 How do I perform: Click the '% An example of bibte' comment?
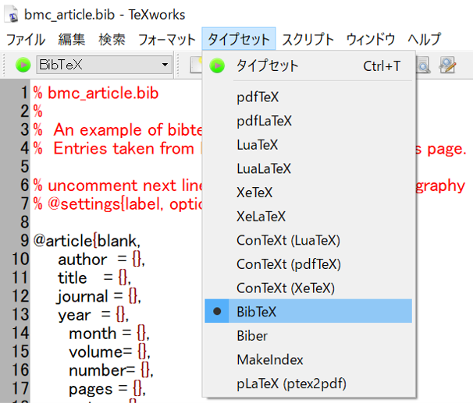coord(117,130)
